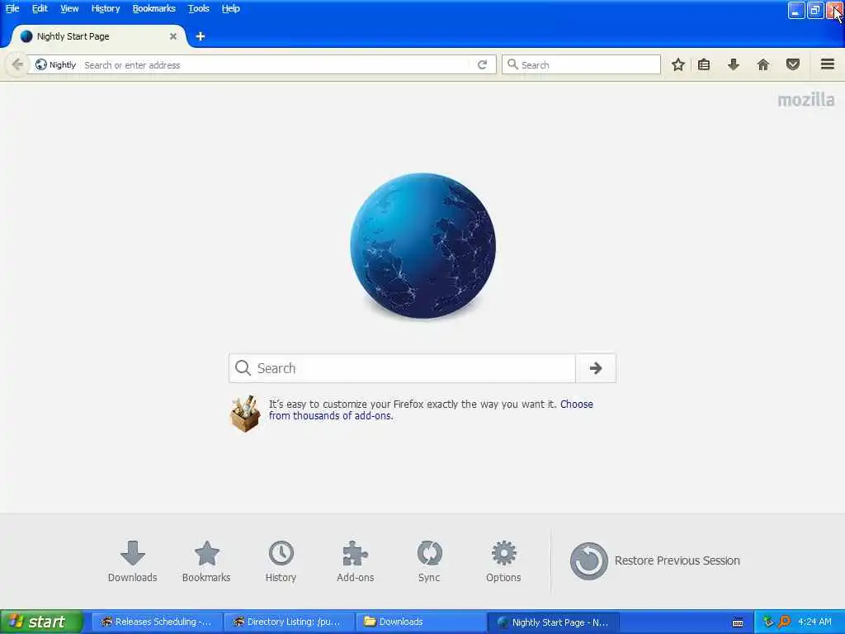Screen dimensions: 845x634
Task: Open the downloads arrow in toolbar
Action: [x=733, y=64]
